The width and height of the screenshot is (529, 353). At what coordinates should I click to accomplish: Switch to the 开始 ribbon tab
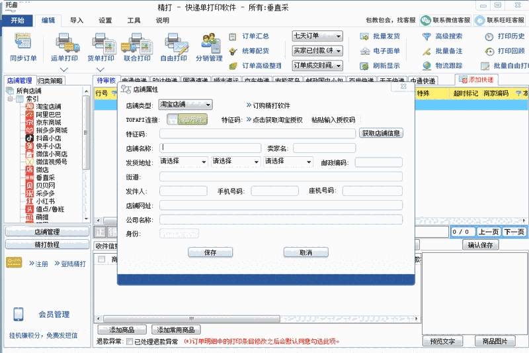[18, 21]
